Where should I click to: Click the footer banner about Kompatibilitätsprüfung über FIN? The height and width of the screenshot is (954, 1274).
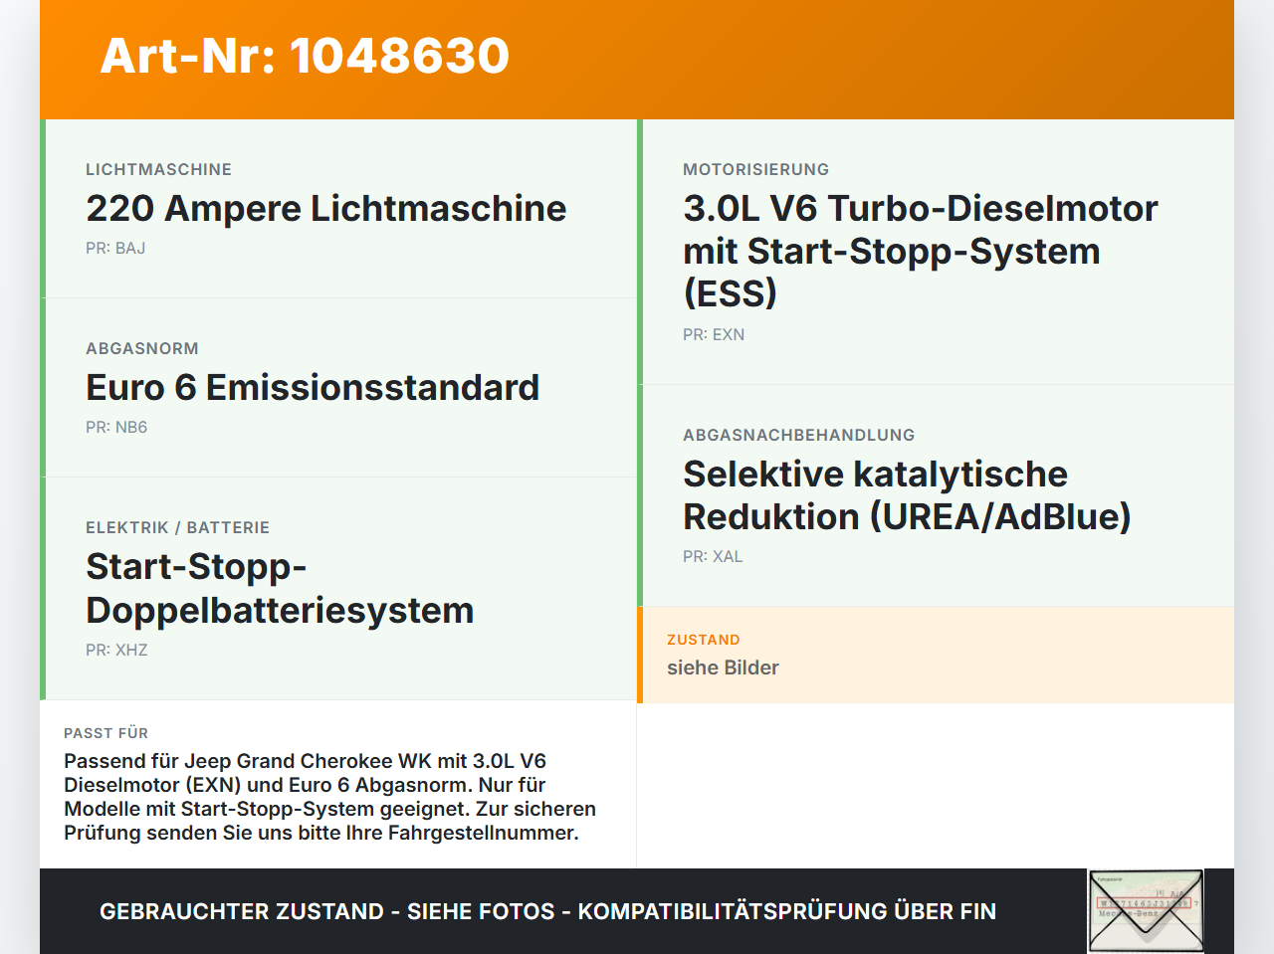click(x=547, y=911)
